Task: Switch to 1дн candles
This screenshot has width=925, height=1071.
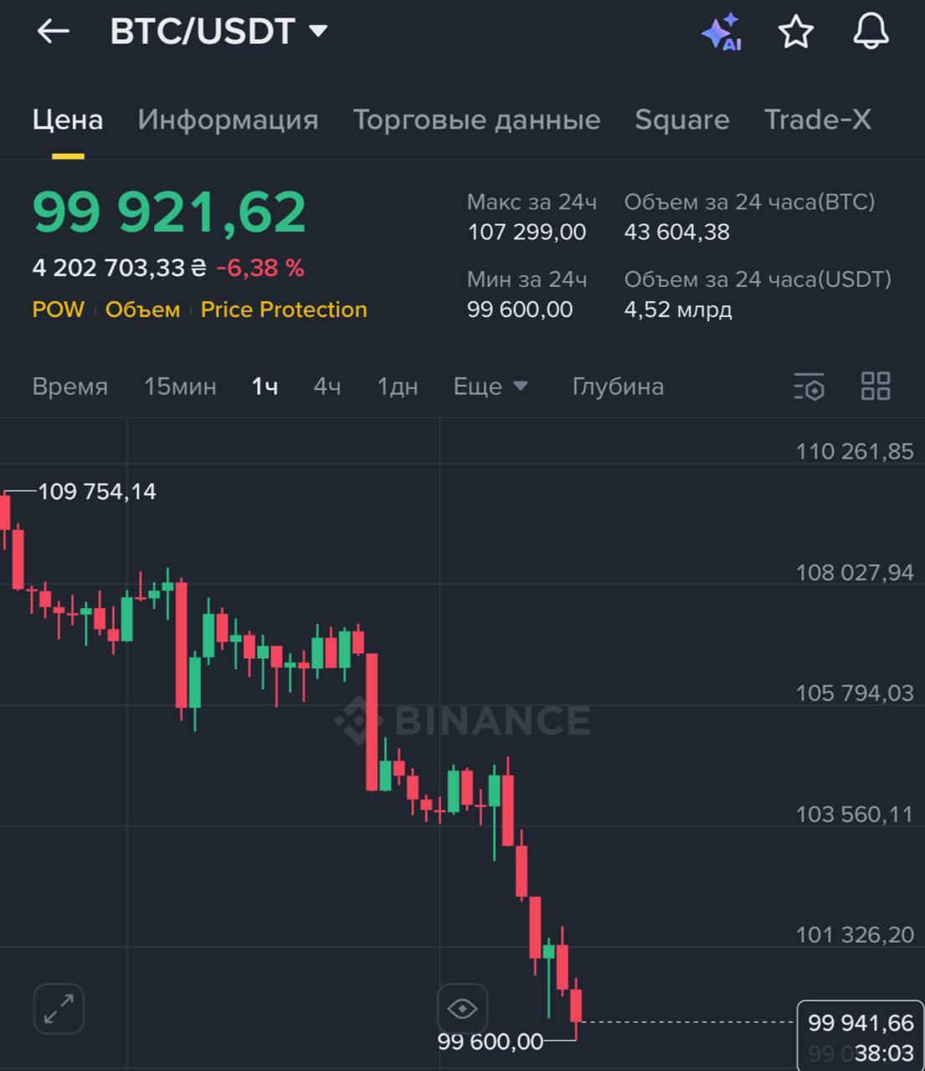Action: 395,387
